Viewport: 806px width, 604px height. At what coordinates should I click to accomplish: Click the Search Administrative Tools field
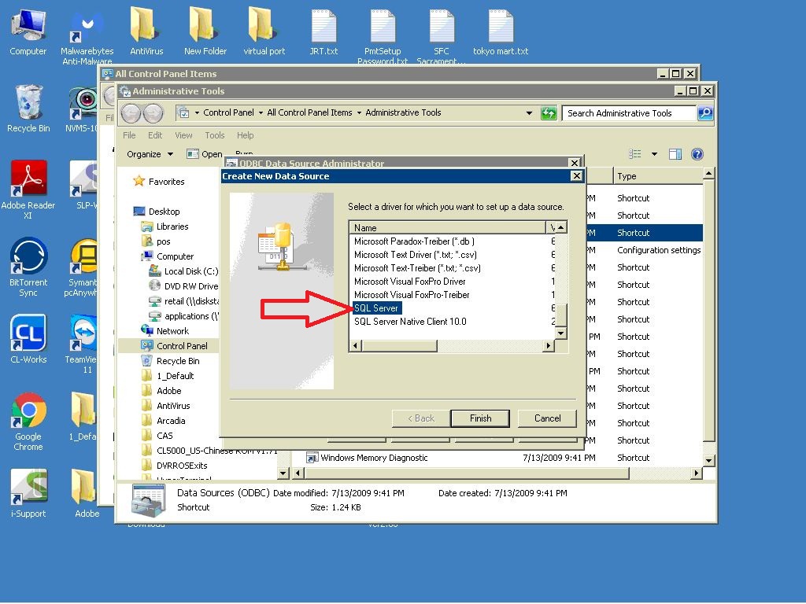click(630, 113)
